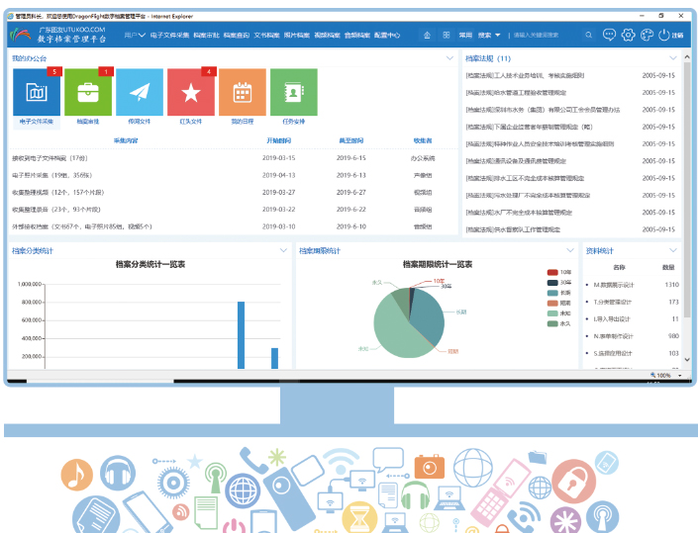
Task: Toggle the 长期 legend entry in pie chart
Action: (559, 293)
